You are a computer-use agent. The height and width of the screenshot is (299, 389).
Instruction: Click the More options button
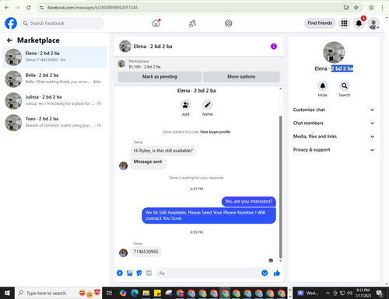(241, 77)
